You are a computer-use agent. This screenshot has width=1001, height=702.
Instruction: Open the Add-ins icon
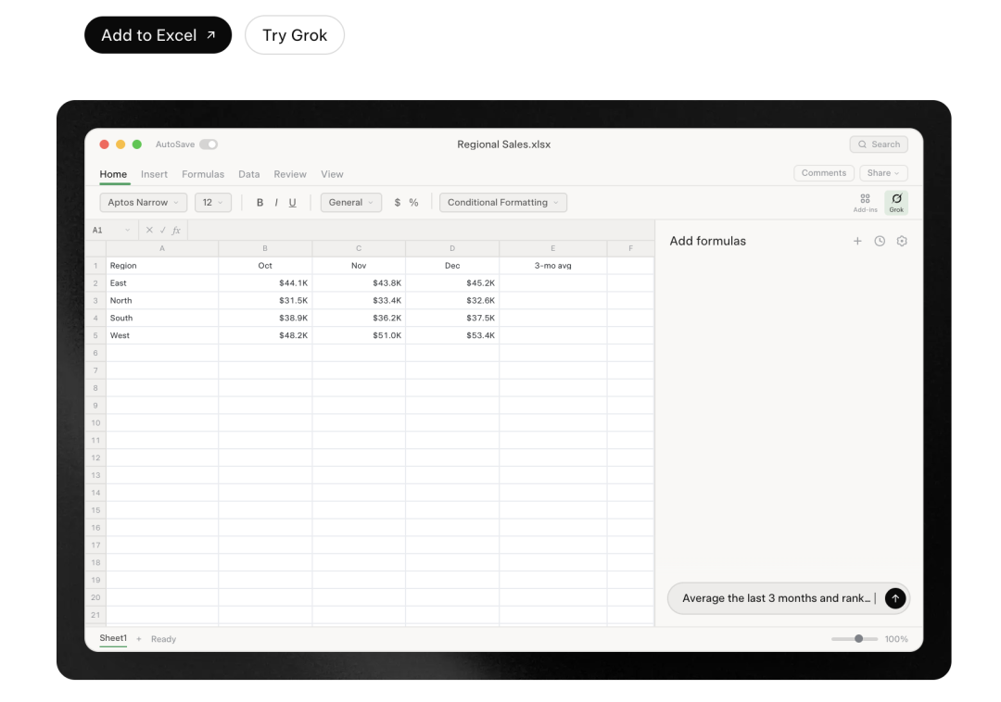tap(865, 203)
